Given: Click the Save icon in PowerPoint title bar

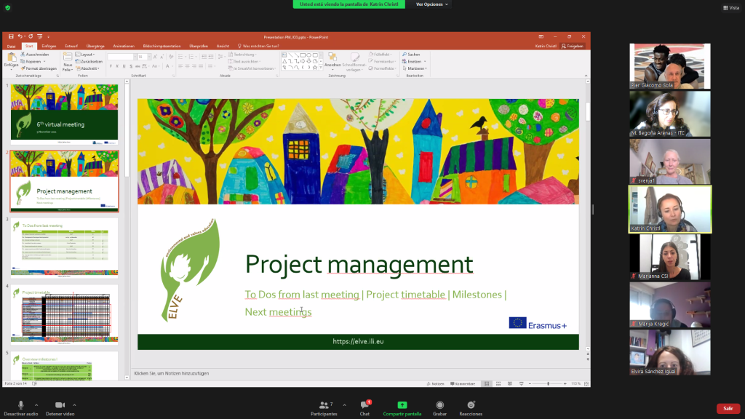Looking at the screenshot, I should point(11,36).
